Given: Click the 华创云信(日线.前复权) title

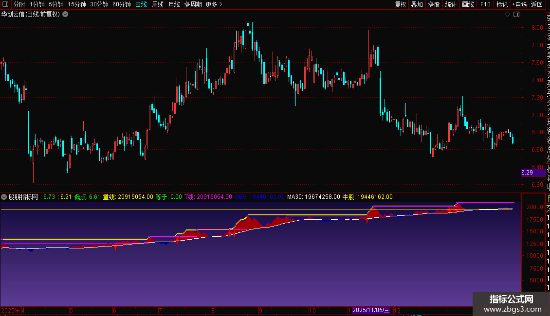Looking at the screenshot, I should point(31,15).
